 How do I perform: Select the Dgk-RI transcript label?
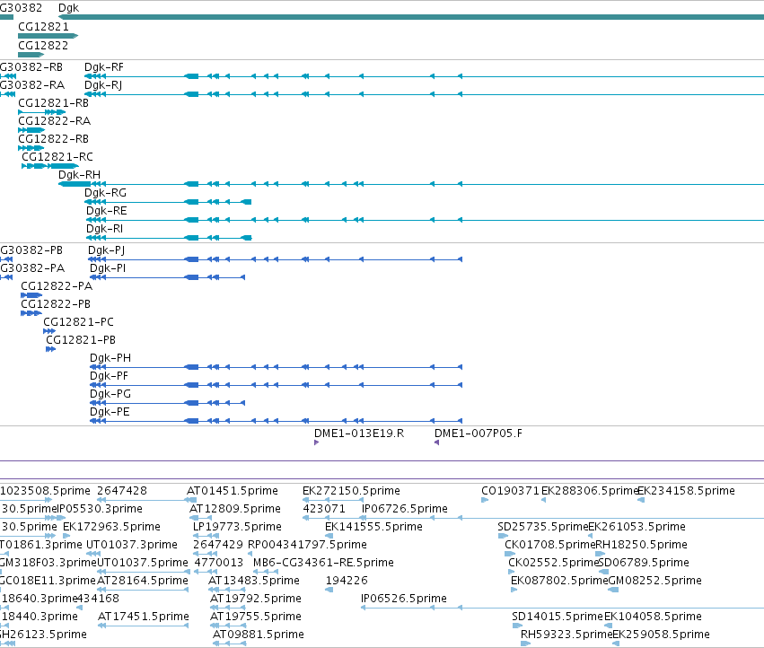(x=104, y=229)
